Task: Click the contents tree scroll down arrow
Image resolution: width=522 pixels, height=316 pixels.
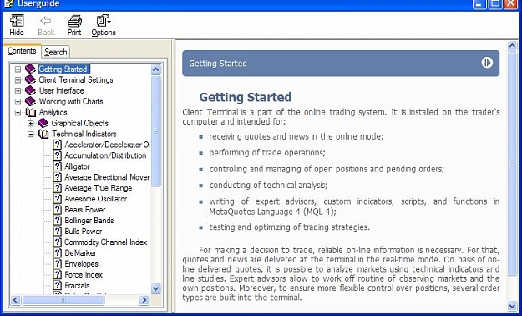Action: pos(156,288)
